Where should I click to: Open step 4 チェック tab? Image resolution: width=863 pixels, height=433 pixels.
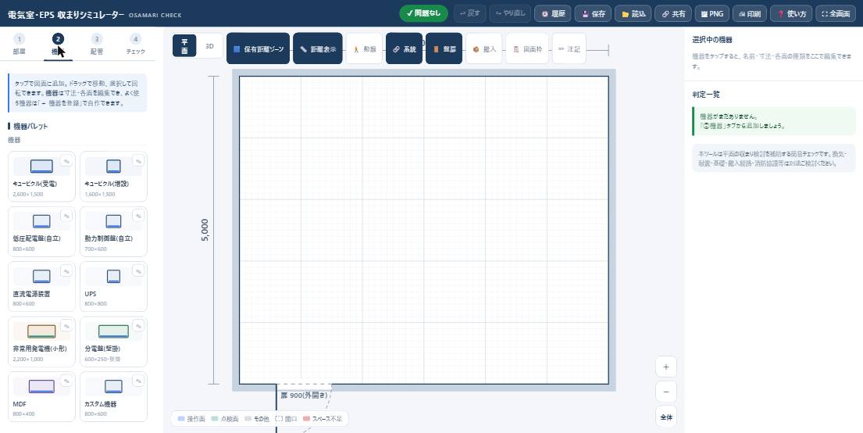[x=135, y=45]
